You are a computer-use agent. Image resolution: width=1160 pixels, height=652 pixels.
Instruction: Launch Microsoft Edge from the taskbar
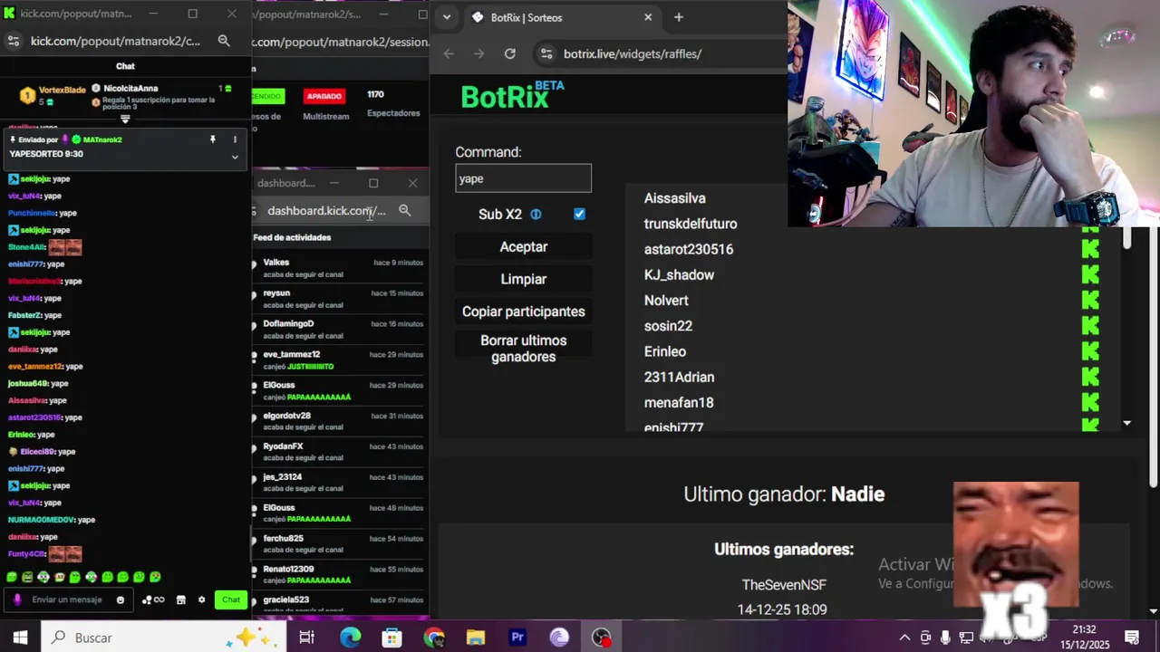pyautogui.click(x=350, y=638)
